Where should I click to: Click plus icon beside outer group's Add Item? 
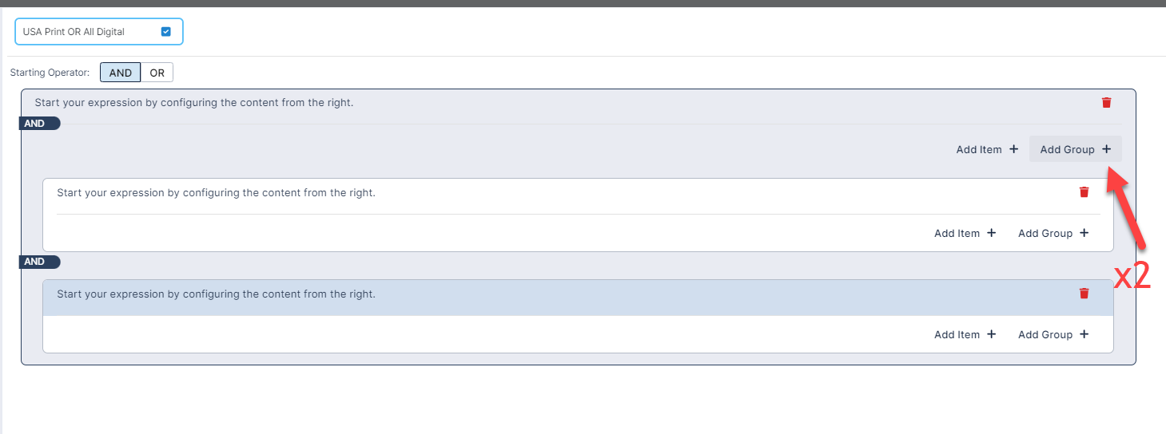click(1013, 149)
